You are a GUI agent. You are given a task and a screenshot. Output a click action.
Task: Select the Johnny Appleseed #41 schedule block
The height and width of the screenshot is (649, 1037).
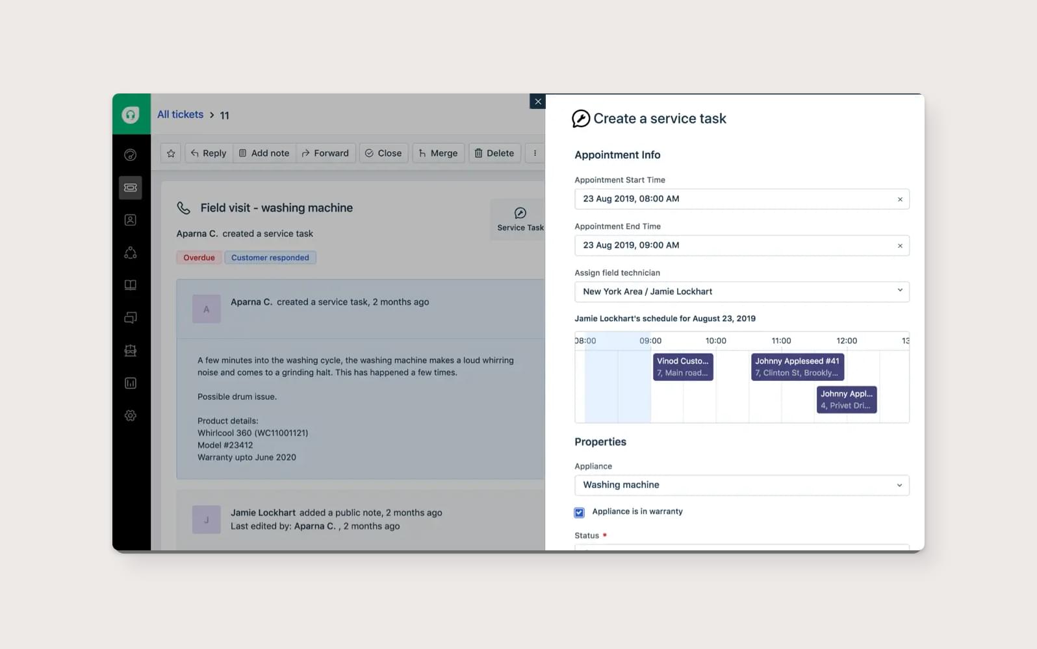tap(797, 367)
